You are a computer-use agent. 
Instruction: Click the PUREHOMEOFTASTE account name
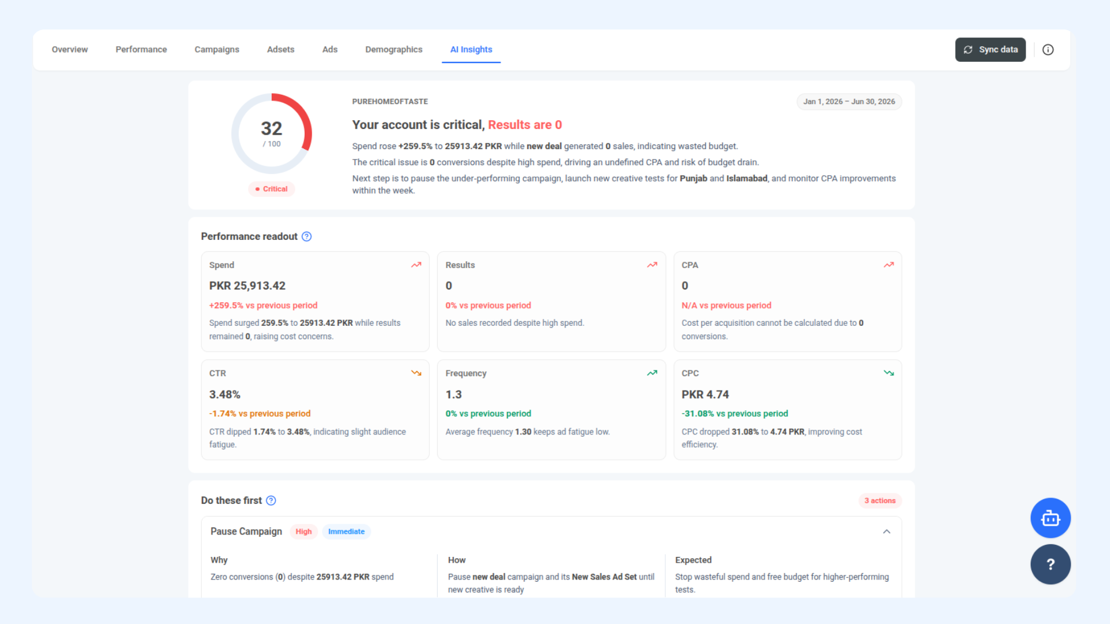390,102
